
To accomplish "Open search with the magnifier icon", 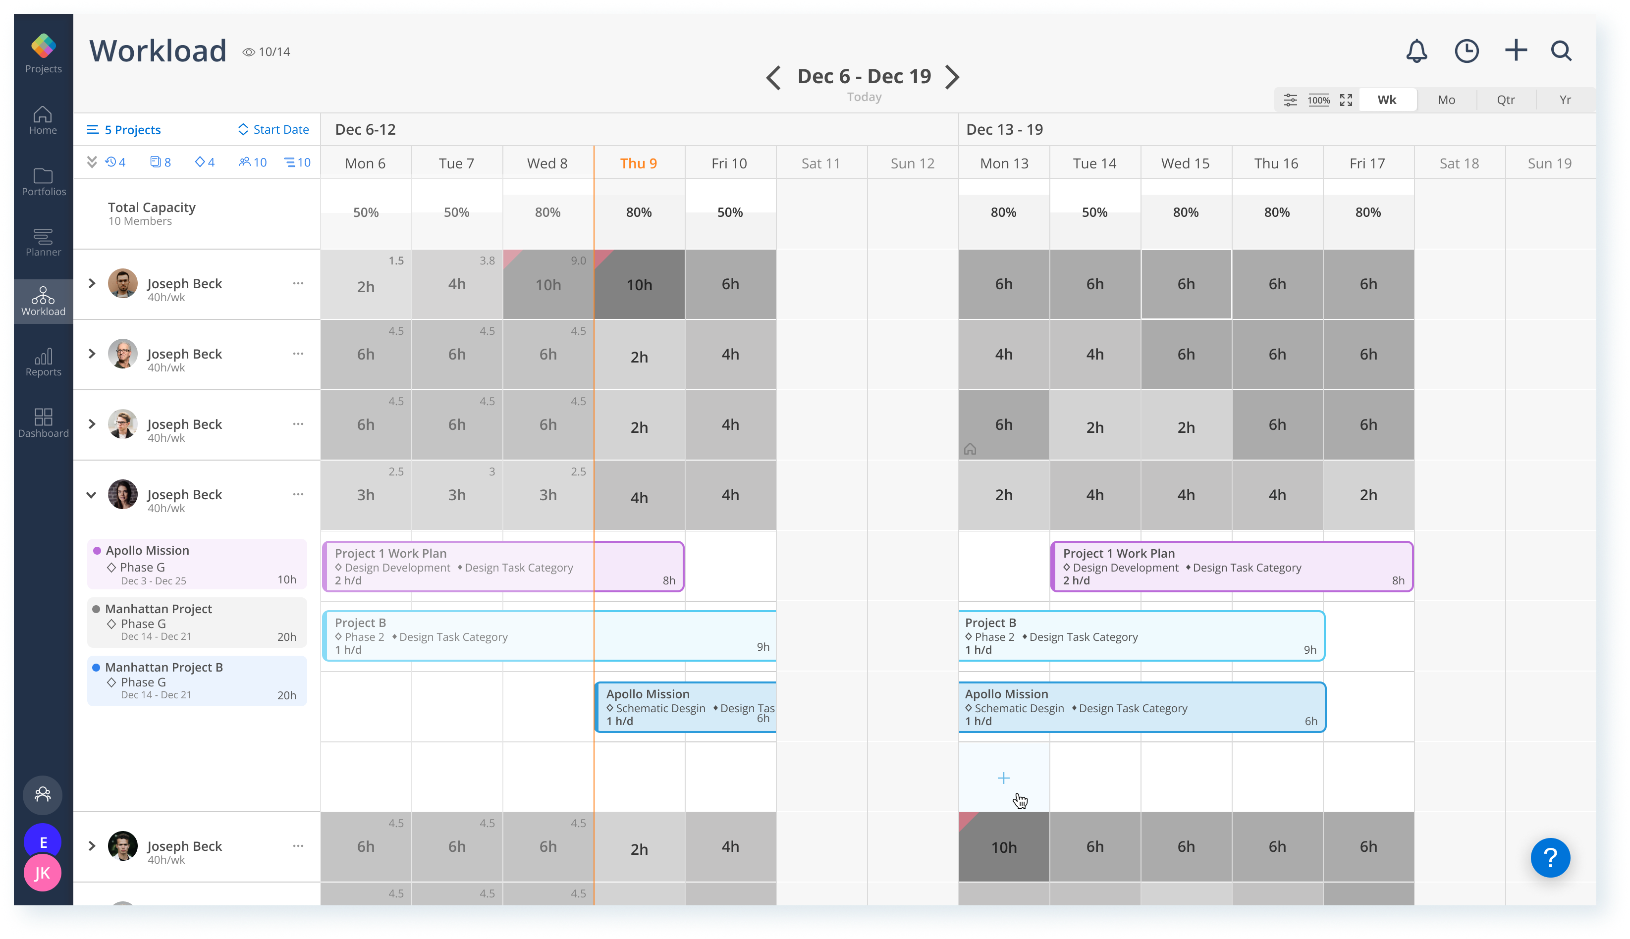I will point(1561,51).
